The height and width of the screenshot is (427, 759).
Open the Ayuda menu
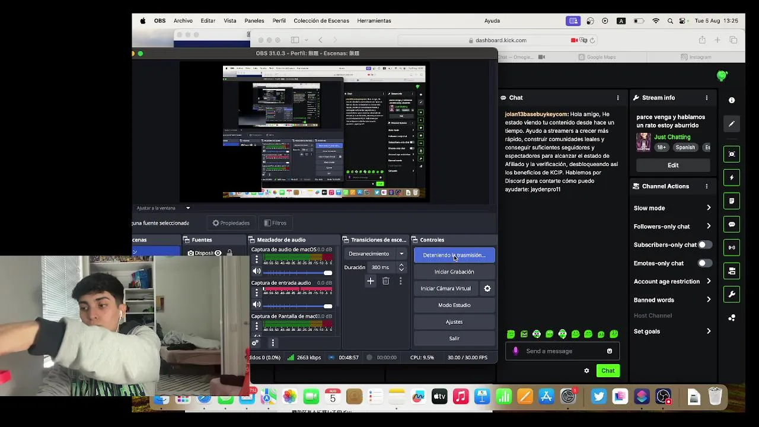point(492,21)
